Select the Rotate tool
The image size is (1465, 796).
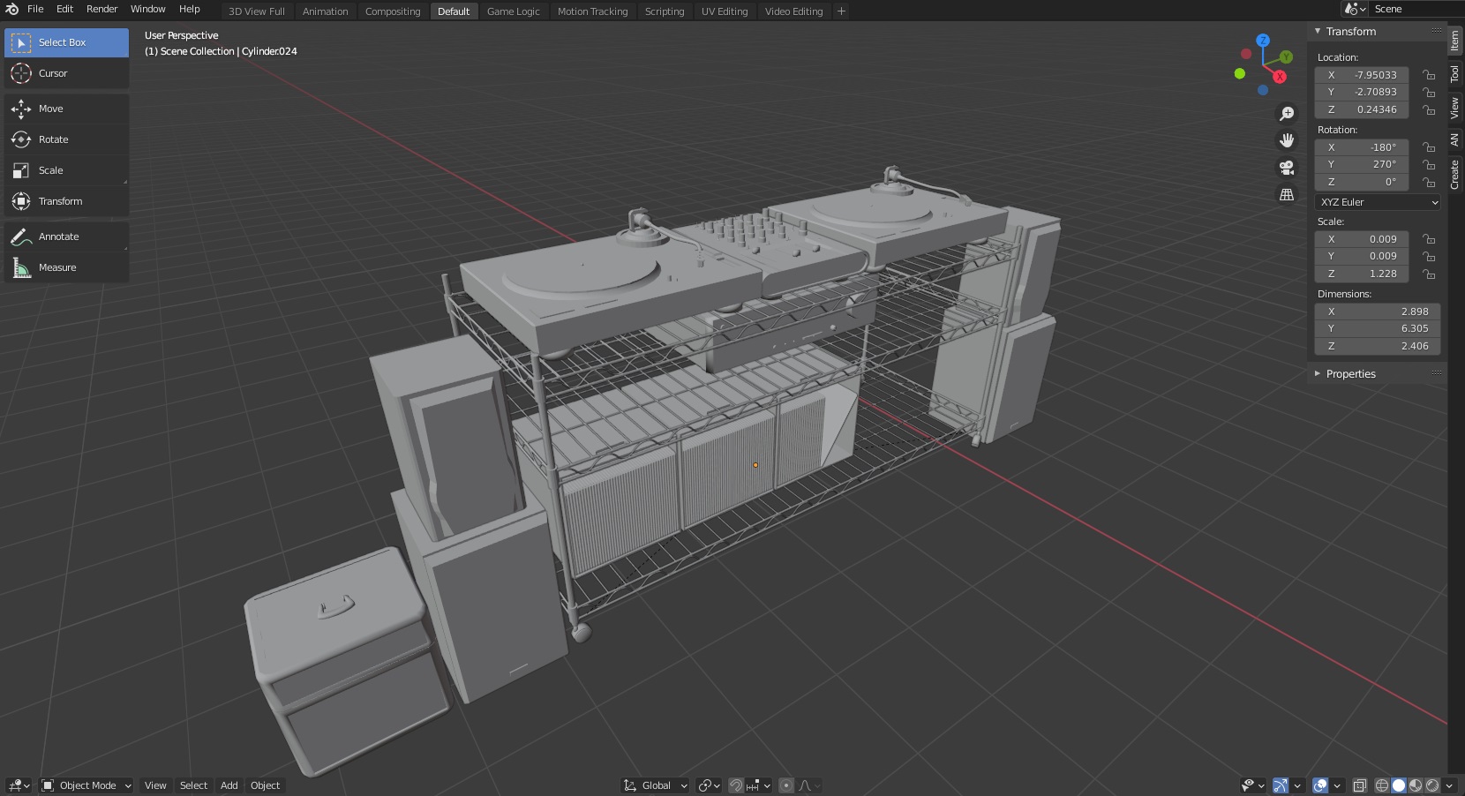point(53,139)
